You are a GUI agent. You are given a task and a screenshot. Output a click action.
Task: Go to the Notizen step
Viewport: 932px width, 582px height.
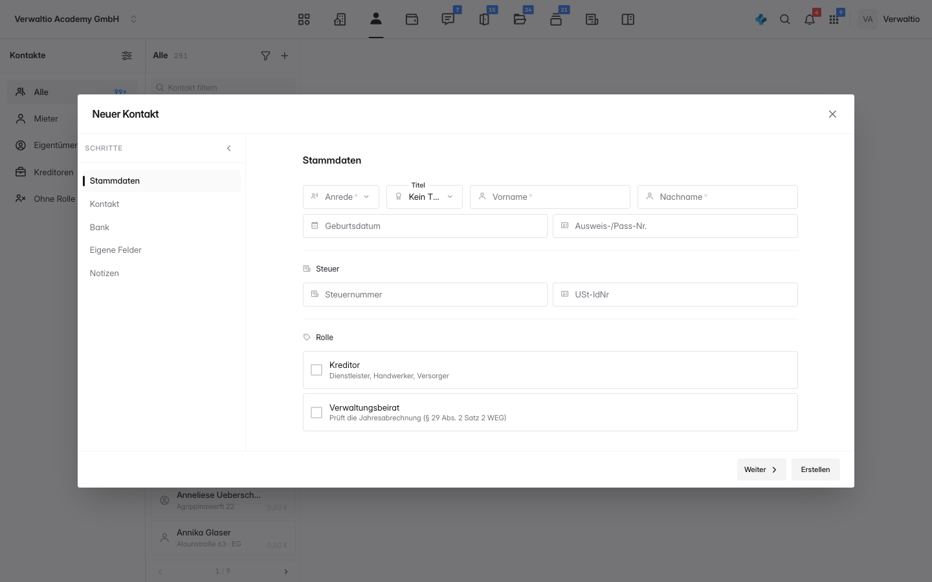(x=162, y=273)
